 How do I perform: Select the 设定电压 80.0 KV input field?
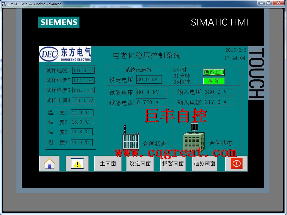tap(149, 79)
